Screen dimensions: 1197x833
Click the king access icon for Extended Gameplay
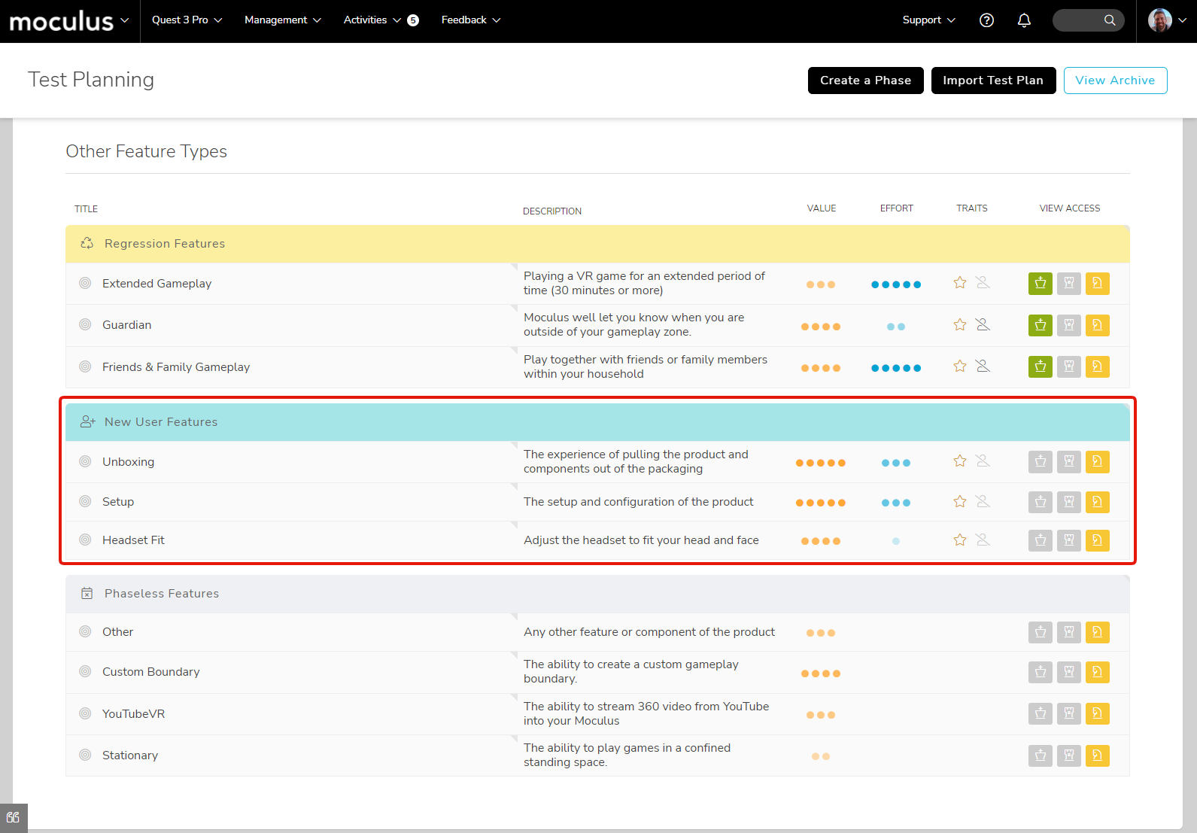pyautogui.click(x=1040, y=284)
